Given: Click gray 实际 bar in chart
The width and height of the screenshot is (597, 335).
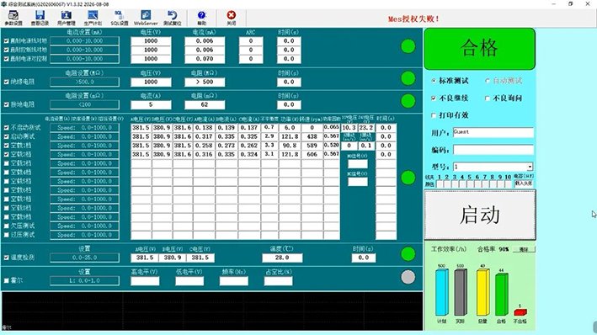Looking at the screenshot, I should (x=461, y=292).
